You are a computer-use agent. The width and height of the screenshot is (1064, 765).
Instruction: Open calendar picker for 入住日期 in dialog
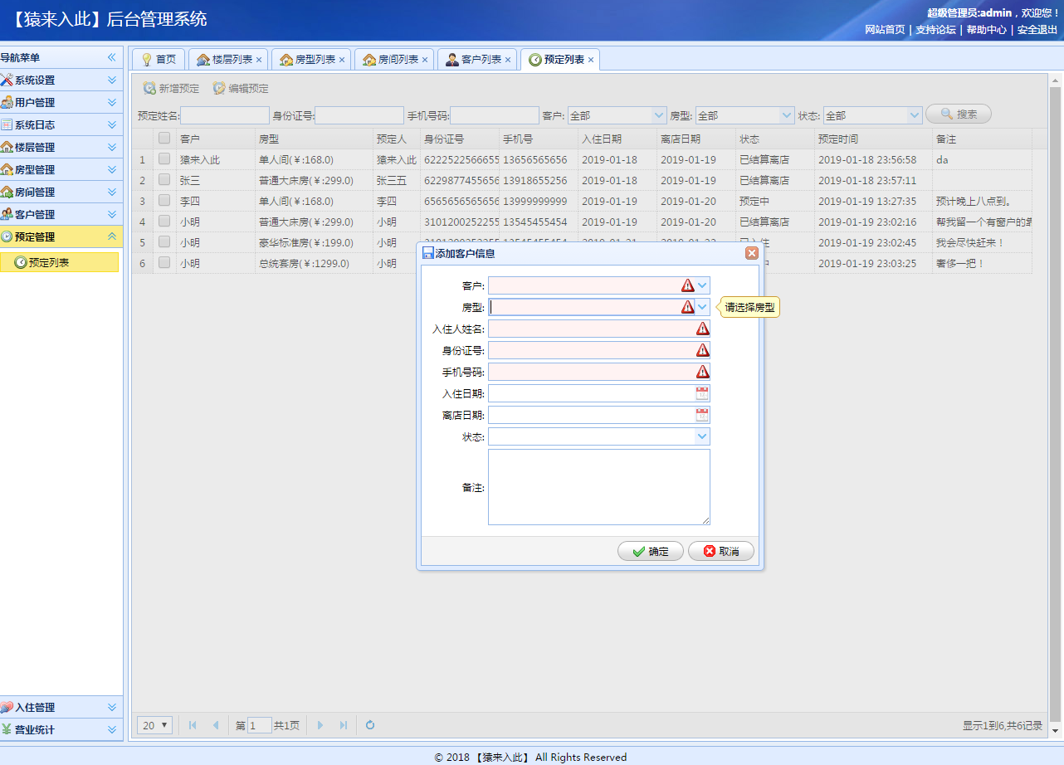[702, 393]
